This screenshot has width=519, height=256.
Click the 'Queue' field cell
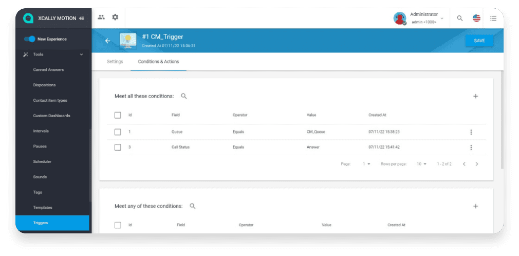coord(177,132)
